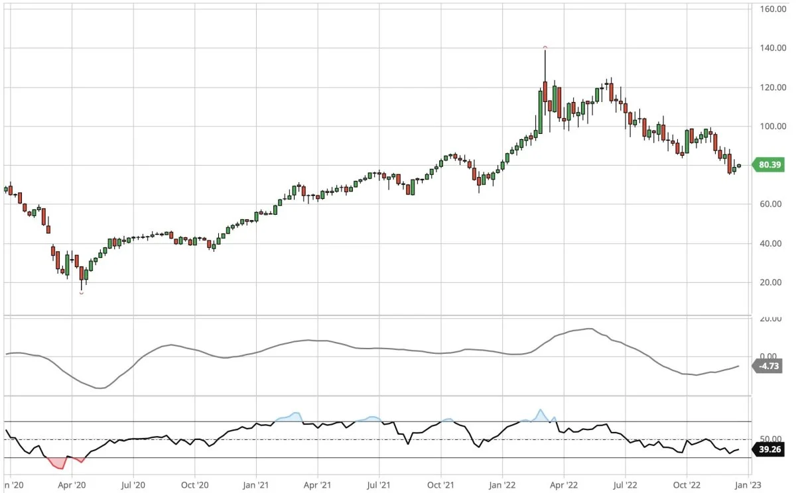
Task: Click the 80.39 current price tag
Action: (767, 166)
